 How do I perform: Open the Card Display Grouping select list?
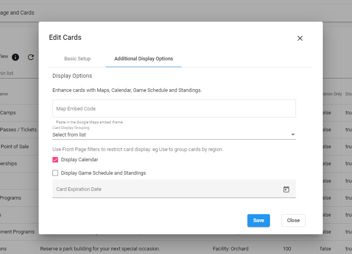click(x=170, y=134)
